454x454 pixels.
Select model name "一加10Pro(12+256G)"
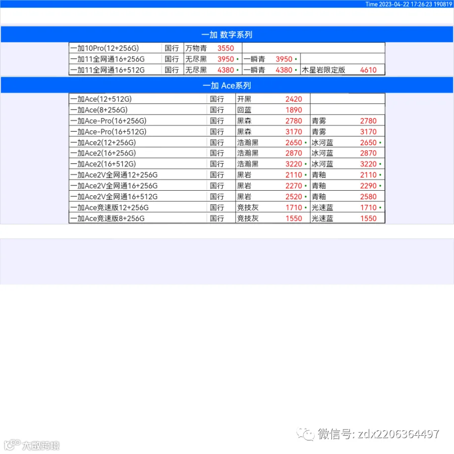pos(104,48)
